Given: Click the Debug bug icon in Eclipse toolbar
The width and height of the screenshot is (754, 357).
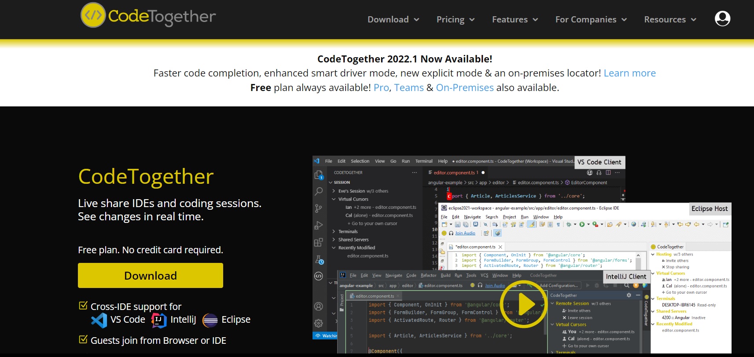Looking at the screenshot, I should (x=569, y=224).
